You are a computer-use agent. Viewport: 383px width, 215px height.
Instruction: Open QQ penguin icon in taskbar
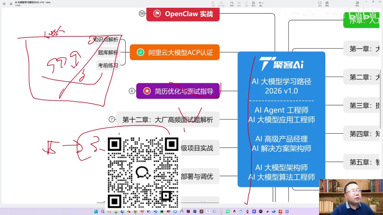pos(234,211)
